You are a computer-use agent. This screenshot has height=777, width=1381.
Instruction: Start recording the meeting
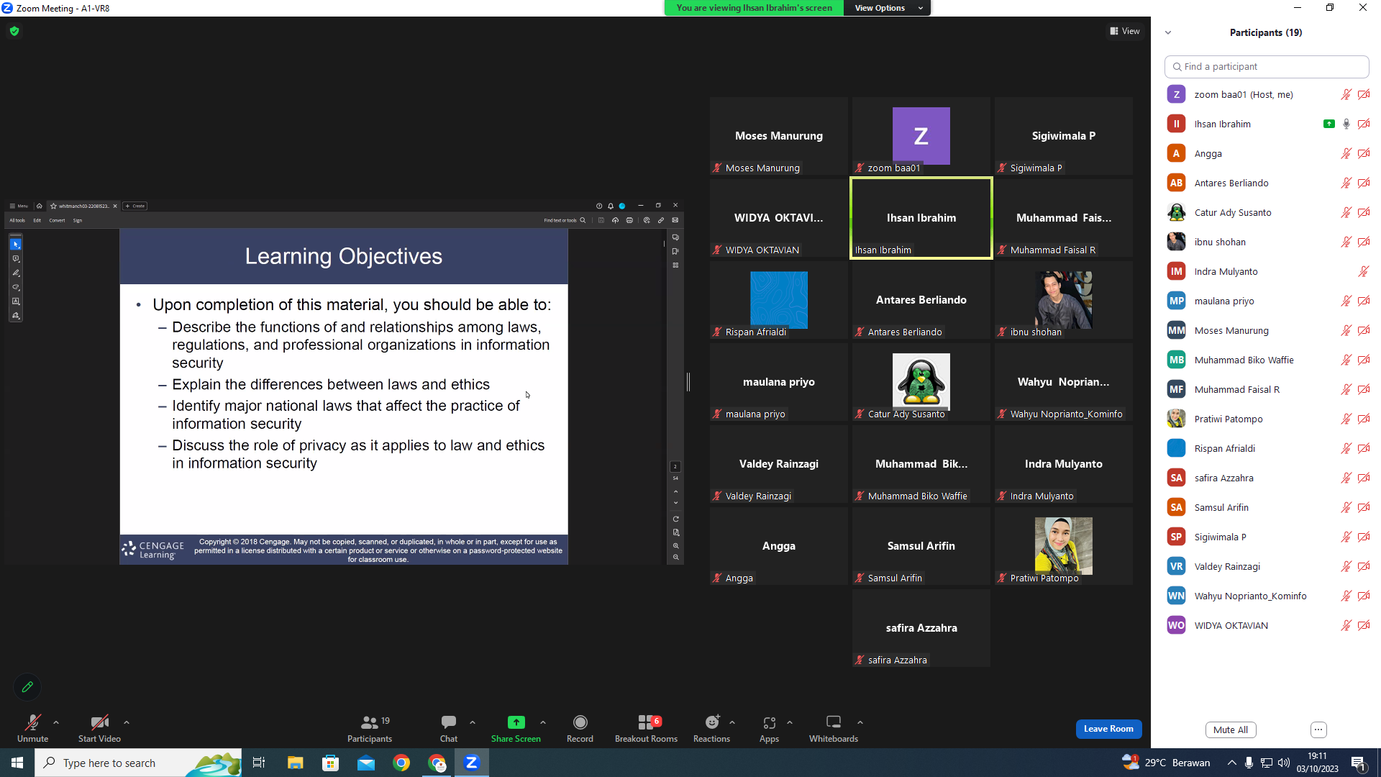click(x=580, y=728)
